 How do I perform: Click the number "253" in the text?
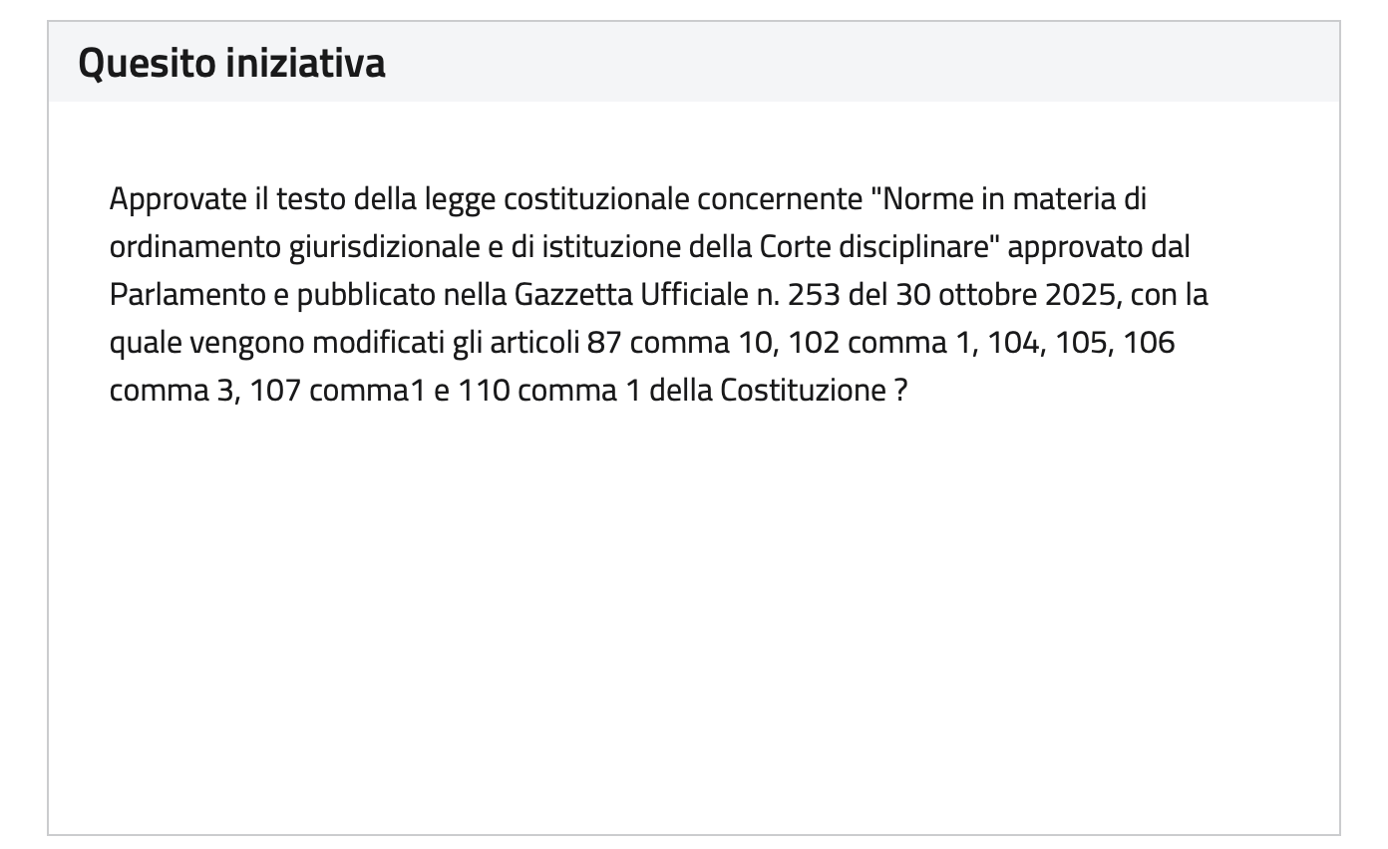click(x=814, y=295)
